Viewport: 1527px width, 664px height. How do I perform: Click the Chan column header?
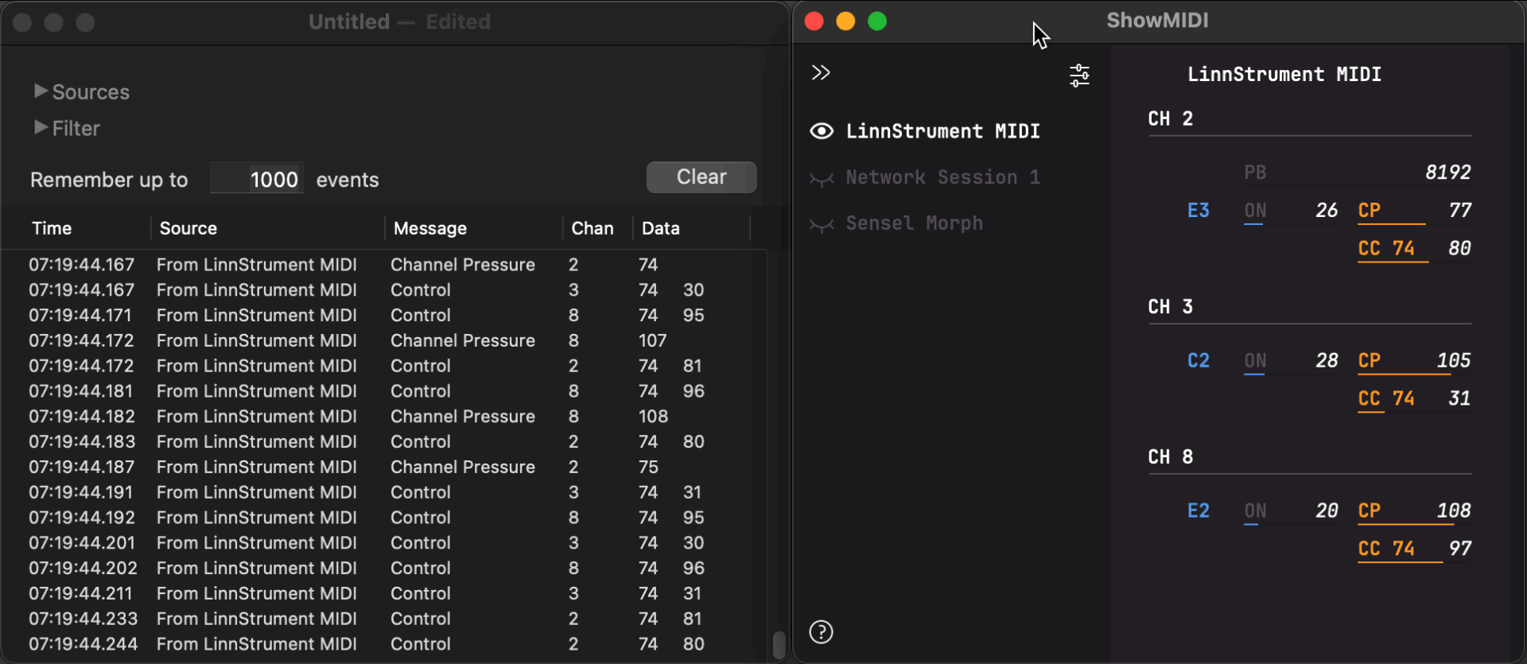(x=592, y=228)
